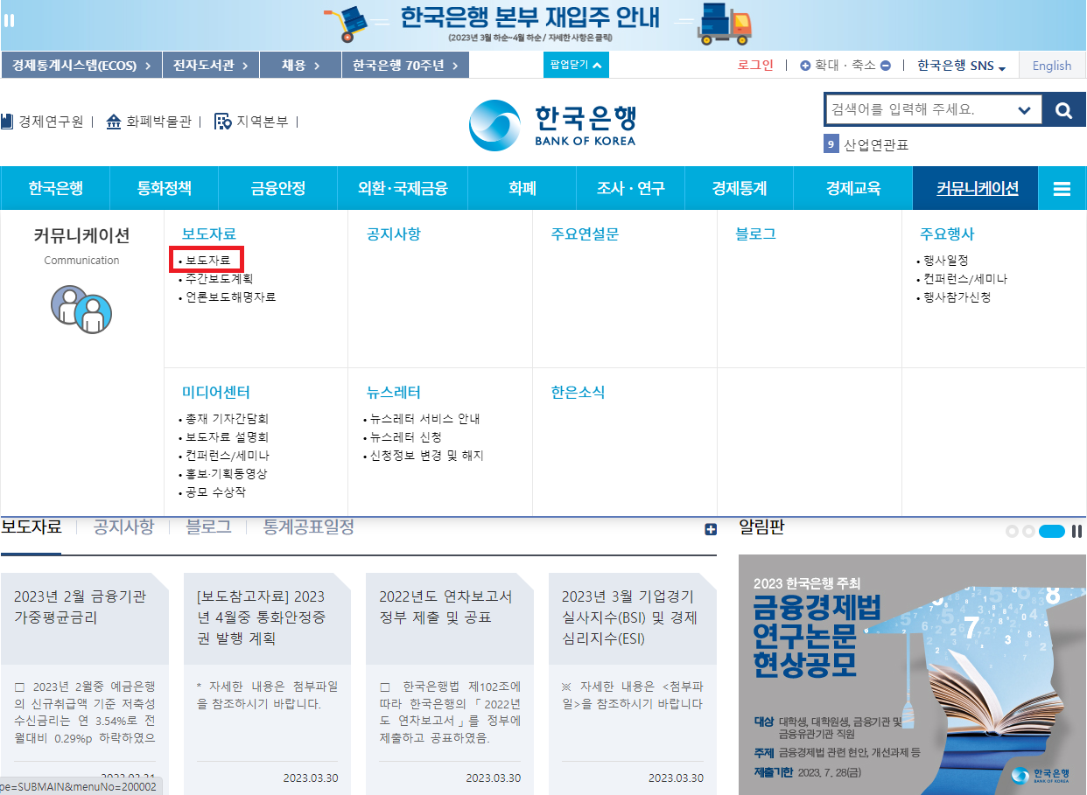
Task: Open 경제통계시스템(ECOS) link
Action: point(81,66)
